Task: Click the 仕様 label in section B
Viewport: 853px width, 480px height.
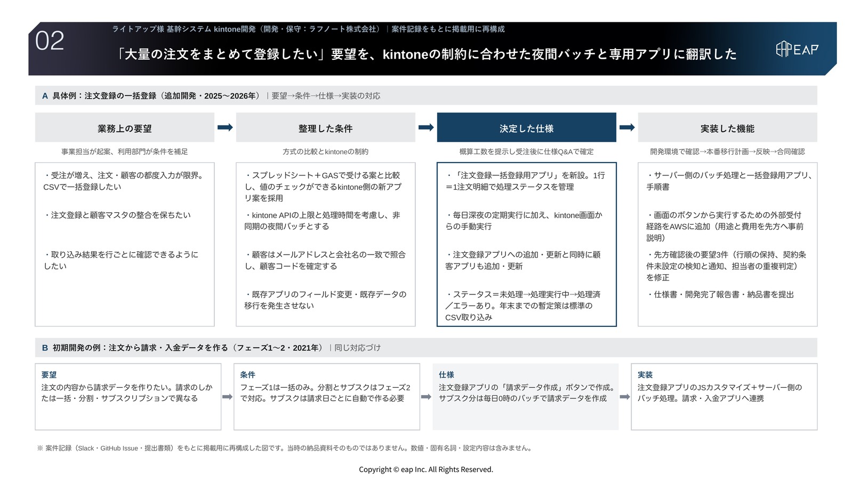Action: 447,375
